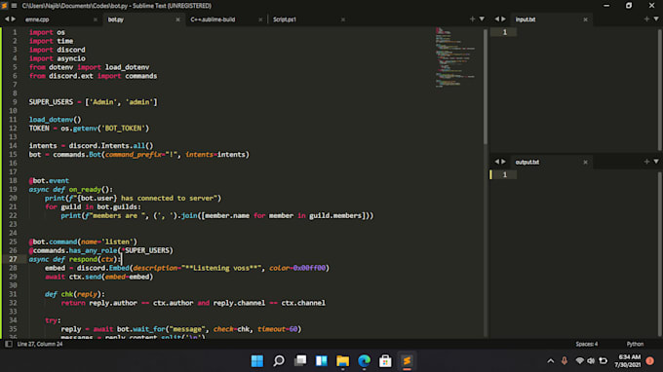The height and width of the screenshot is (372, 663).
Task: Add new tab in main editor pane
Action: tap(472, 19)
